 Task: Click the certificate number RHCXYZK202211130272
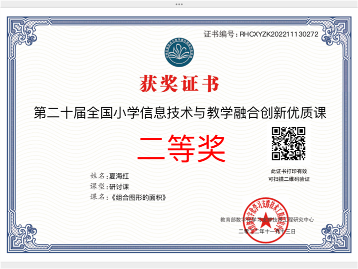coord(279,34)
